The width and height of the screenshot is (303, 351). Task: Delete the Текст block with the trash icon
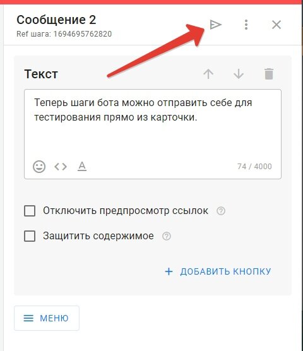point(269,74)
